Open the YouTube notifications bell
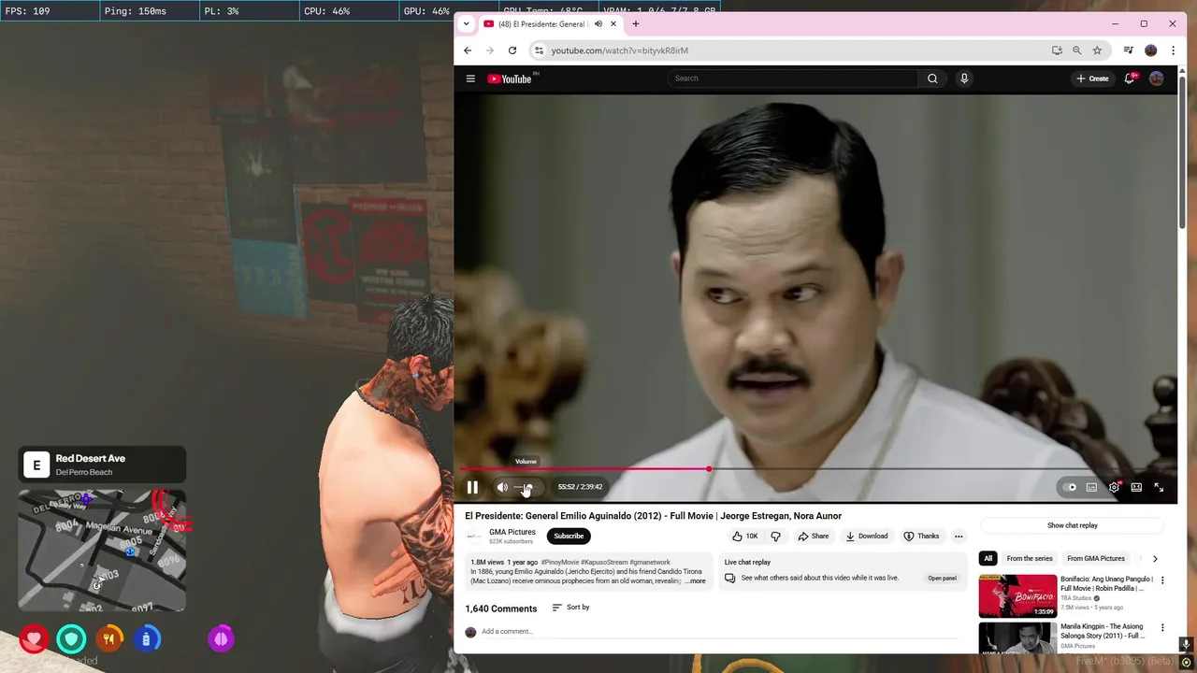The width and height of the screenshot is (1197, 673). 1130,79
